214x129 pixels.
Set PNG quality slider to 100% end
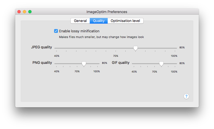[98, 63]
